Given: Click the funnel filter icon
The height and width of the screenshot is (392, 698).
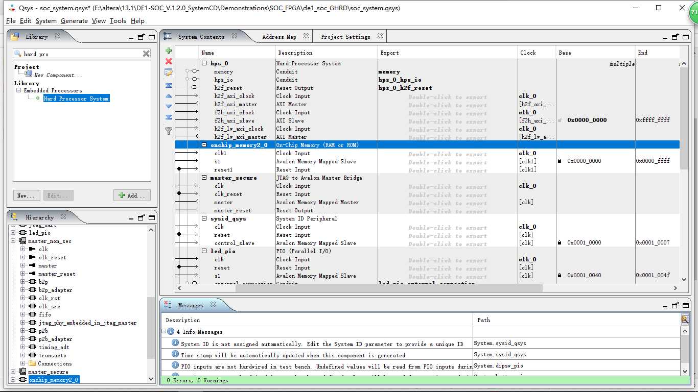Looking at the screenshot, I should click(169, 131).
